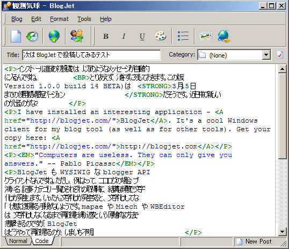Screen dimensions: 289x249
Task: Insert hyperlink using globe chain icon
Action: (x=224, y=36)
